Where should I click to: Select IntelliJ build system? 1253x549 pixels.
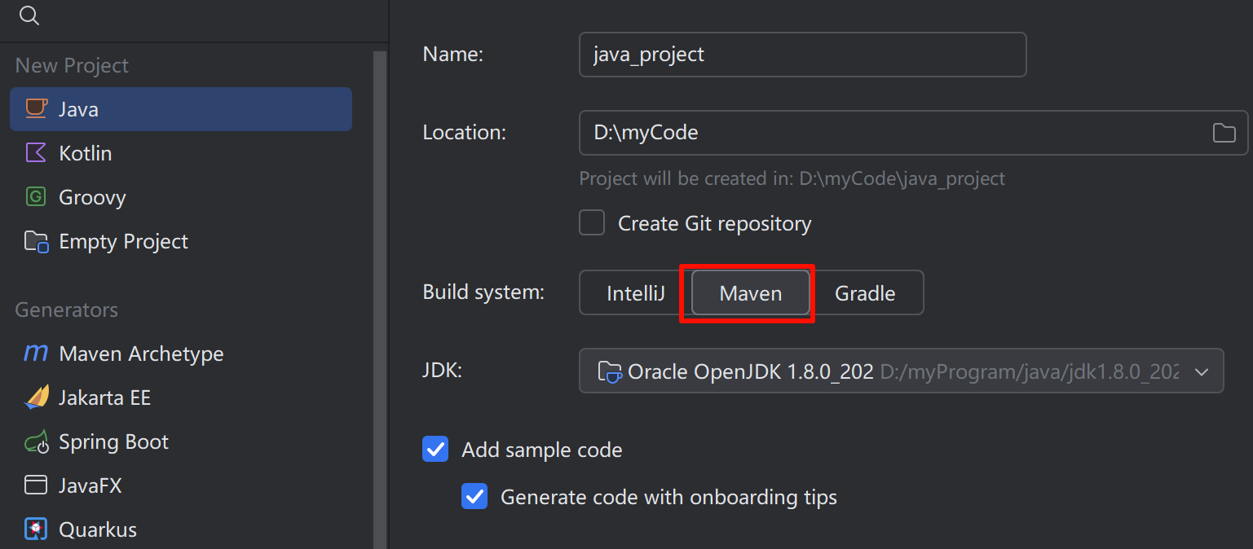tap(636, 293)
